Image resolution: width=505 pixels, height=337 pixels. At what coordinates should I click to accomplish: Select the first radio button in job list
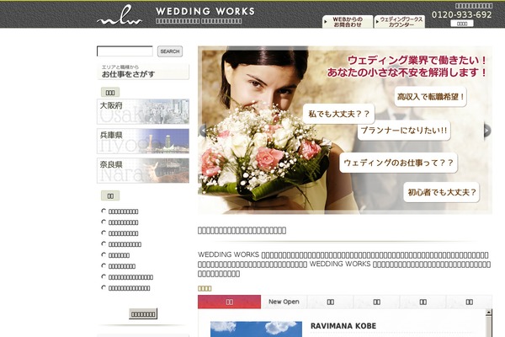point(104,211)
